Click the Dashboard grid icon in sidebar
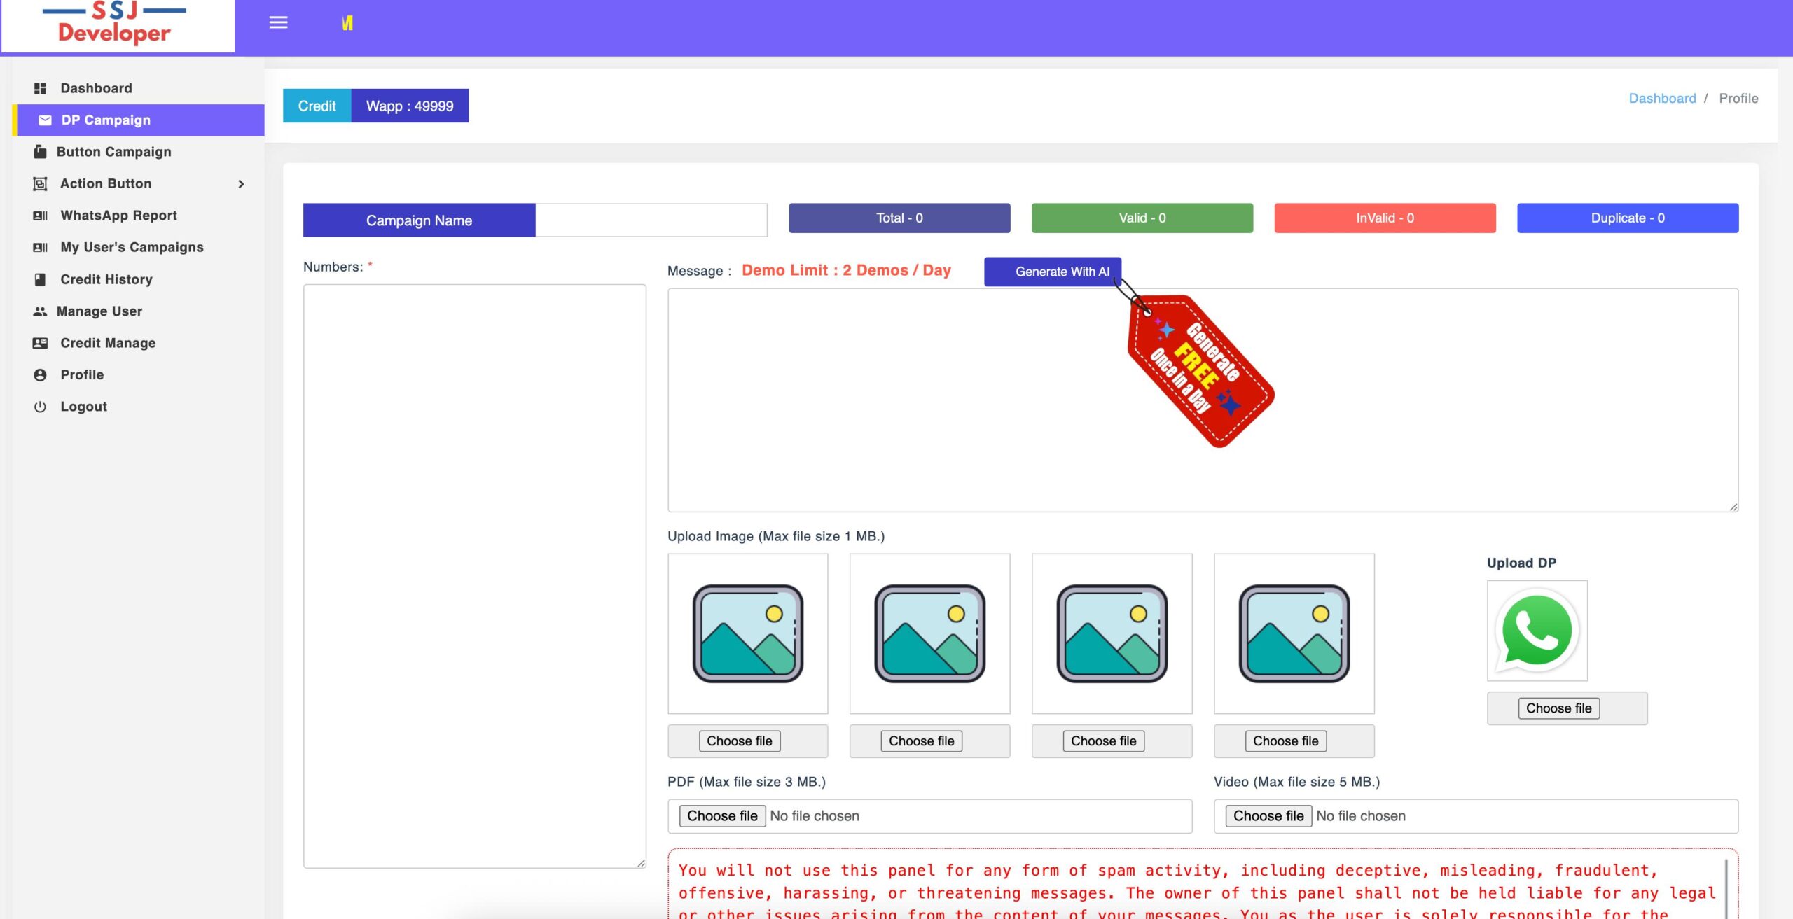 click(x=41, y=87)
